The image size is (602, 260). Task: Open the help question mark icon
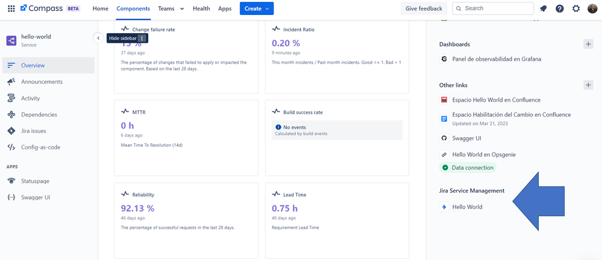[560, 9]
